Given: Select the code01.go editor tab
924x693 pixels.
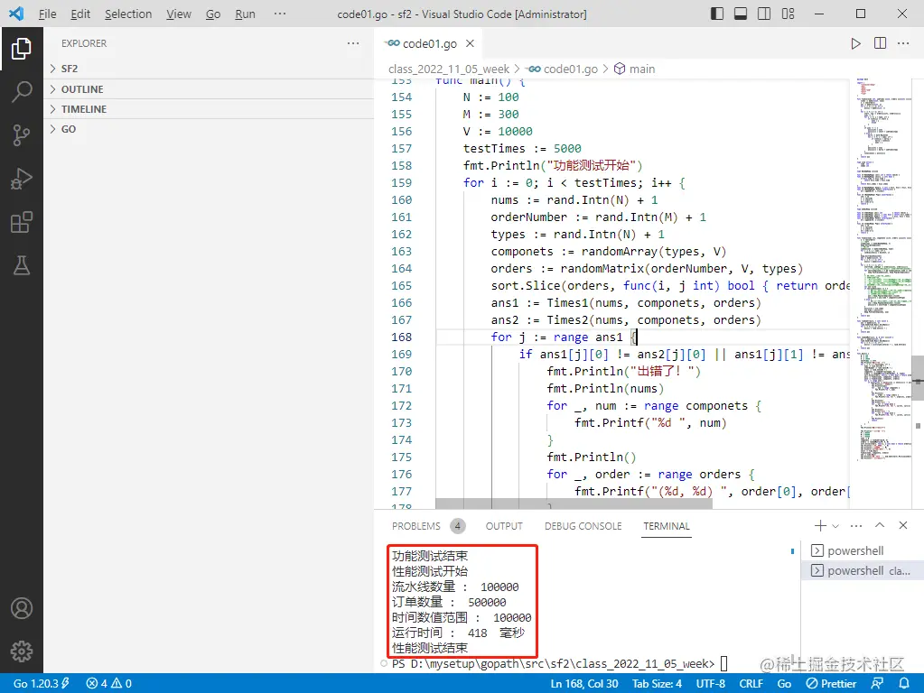Looking at the screenshot, I should pyautogui.click(x=427, y=43).
